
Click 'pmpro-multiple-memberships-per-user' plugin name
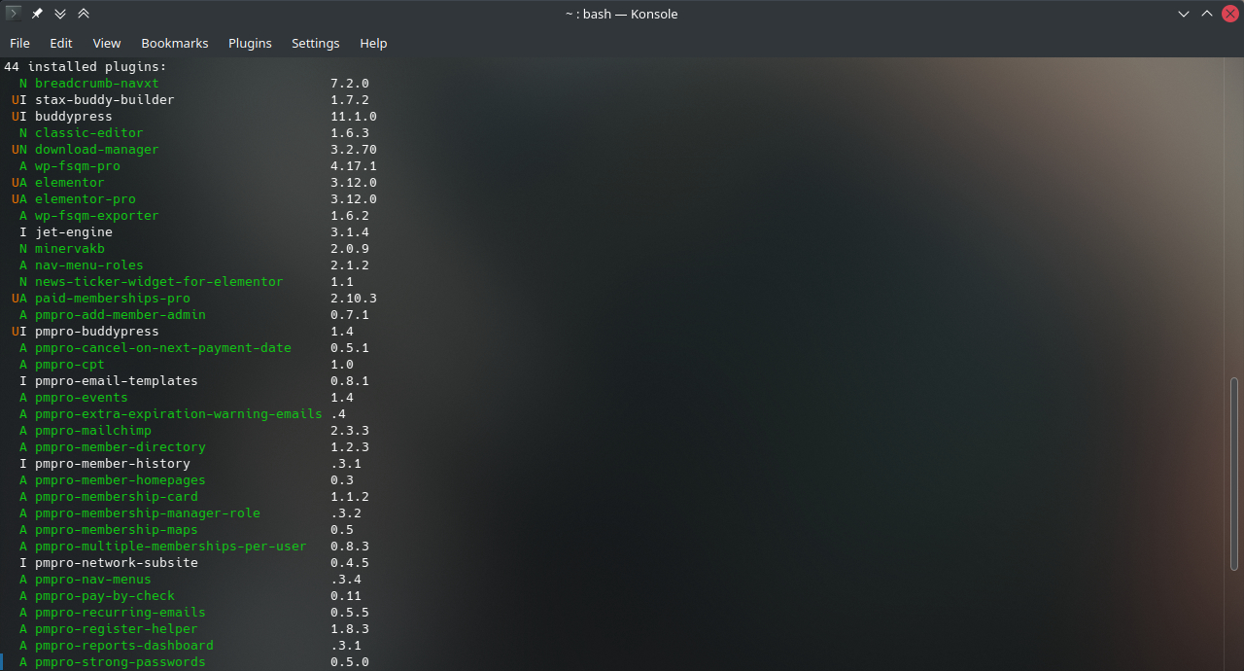point(171,547)
